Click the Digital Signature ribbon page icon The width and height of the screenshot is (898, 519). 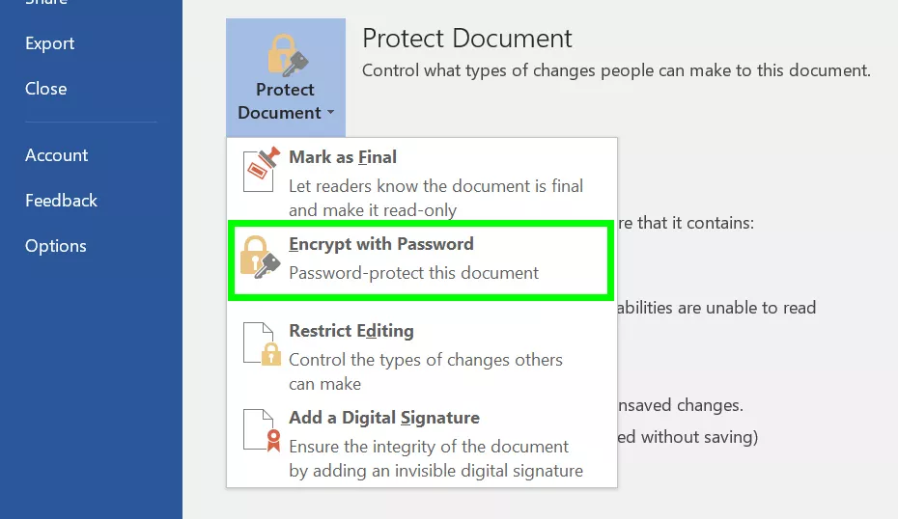pos(262,430)
